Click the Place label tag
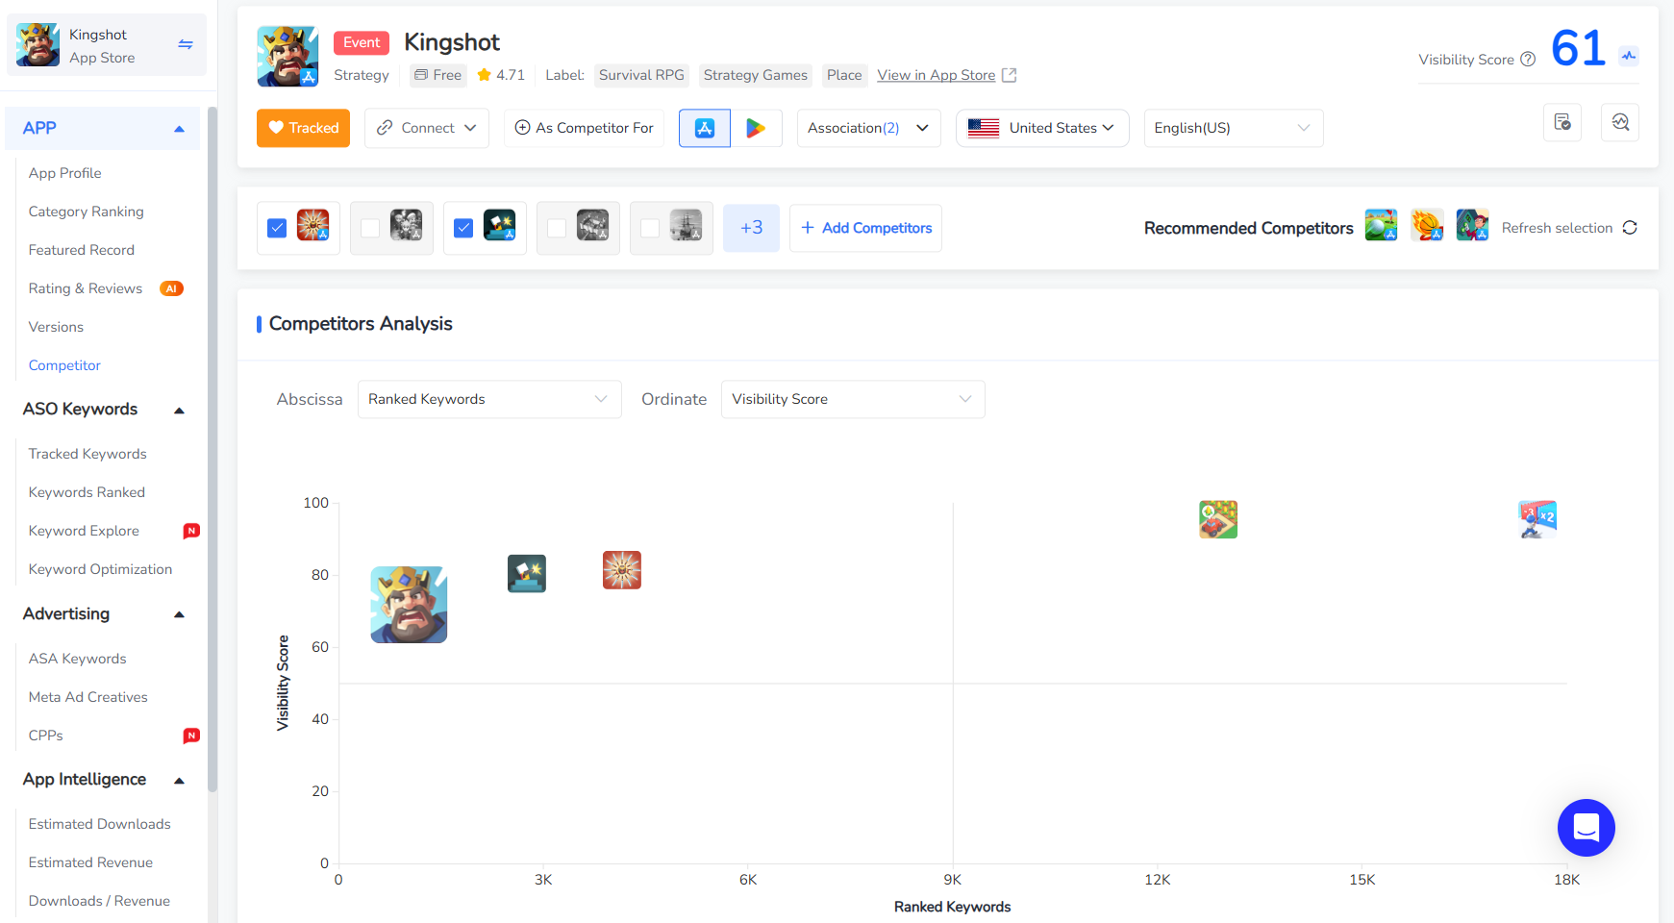 click(844, 75)
